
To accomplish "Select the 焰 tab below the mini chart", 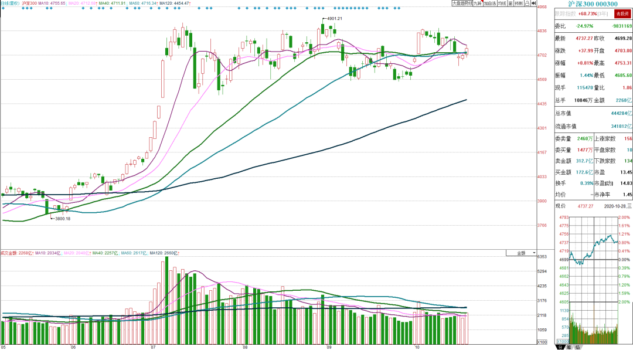I will [x=578, y=347].
